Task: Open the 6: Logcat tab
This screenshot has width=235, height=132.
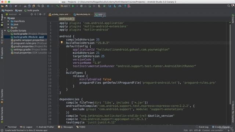Action: 26,127
